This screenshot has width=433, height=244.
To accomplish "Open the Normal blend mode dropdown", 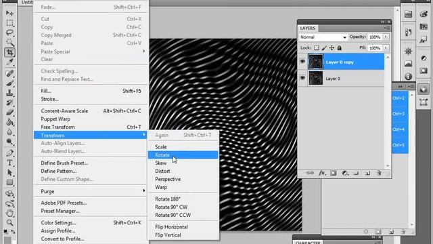I will click(x=323, y=37).
